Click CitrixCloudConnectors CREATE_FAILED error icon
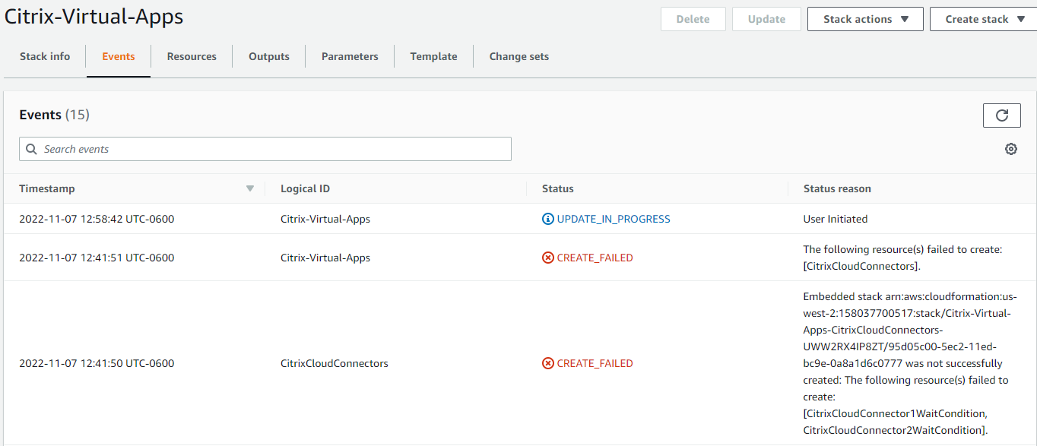This screenshot has width=1037, height=446. [x=547, y=363]
